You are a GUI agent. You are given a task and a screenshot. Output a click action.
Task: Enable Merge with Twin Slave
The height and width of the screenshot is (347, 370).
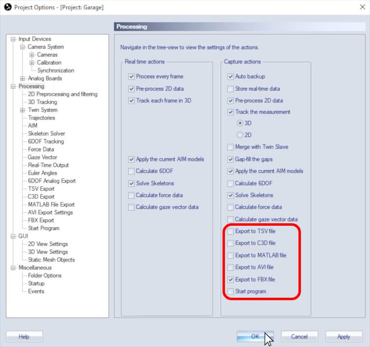[230, 147]
